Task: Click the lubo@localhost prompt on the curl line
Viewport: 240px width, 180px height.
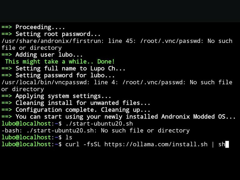Action: tap(26, 144)
